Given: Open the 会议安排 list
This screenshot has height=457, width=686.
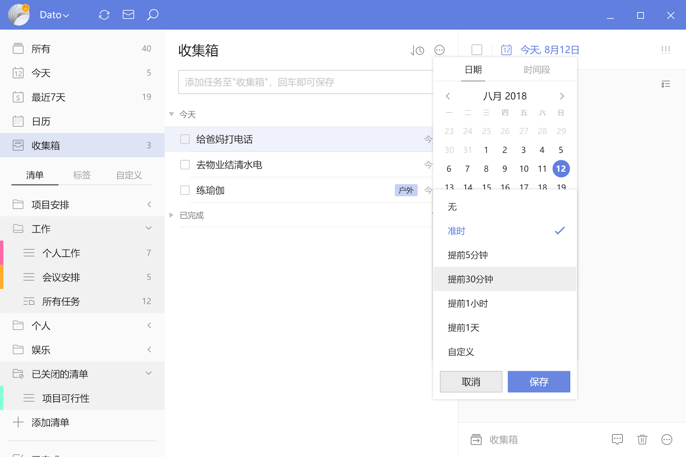Looking at the screenshot, I should click(82, 277).
